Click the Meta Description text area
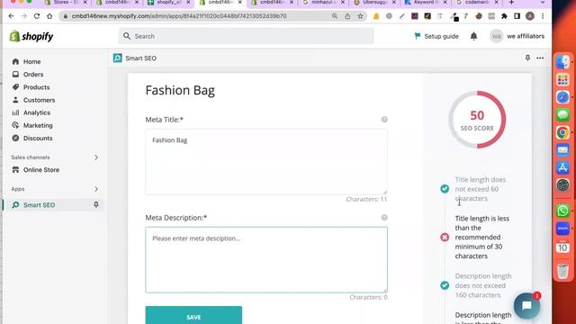The height and width of the screenshot is (324, 576). click(266, 260)
